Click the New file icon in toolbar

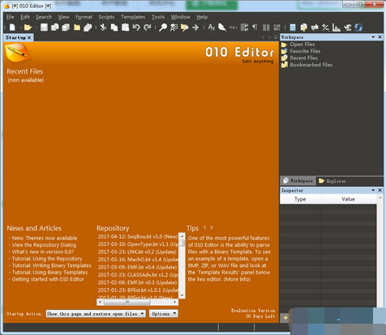tap(12, 28)
